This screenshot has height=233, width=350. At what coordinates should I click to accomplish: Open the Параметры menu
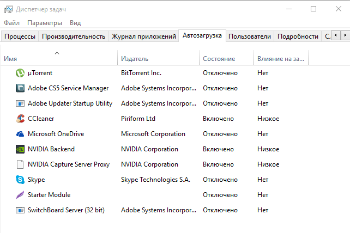click(45, 23)
